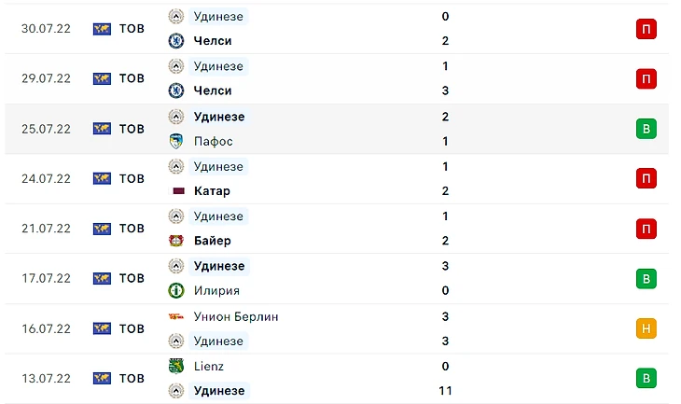This screenshot has width=681, height=404.
Task: Click the friendly tournament icon on 25.07.22
Action: [x=102, y=129]
